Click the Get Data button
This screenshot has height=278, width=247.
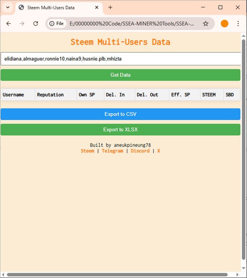pos(120,75)
